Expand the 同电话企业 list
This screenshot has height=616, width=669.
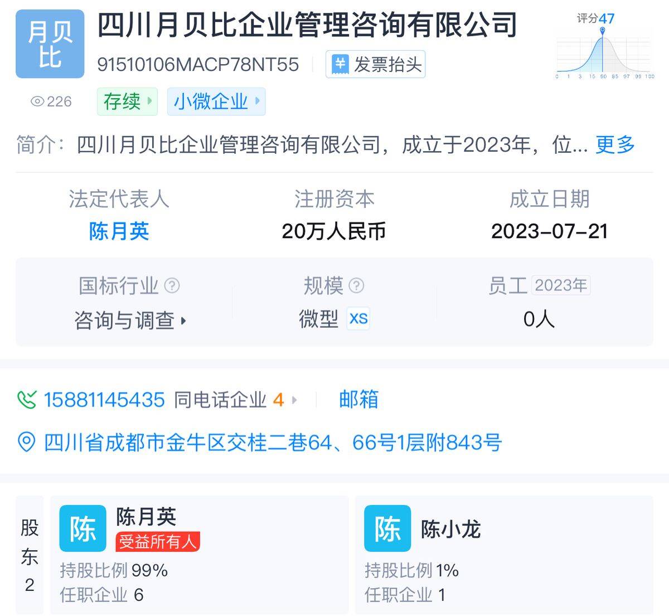[235, 400]
